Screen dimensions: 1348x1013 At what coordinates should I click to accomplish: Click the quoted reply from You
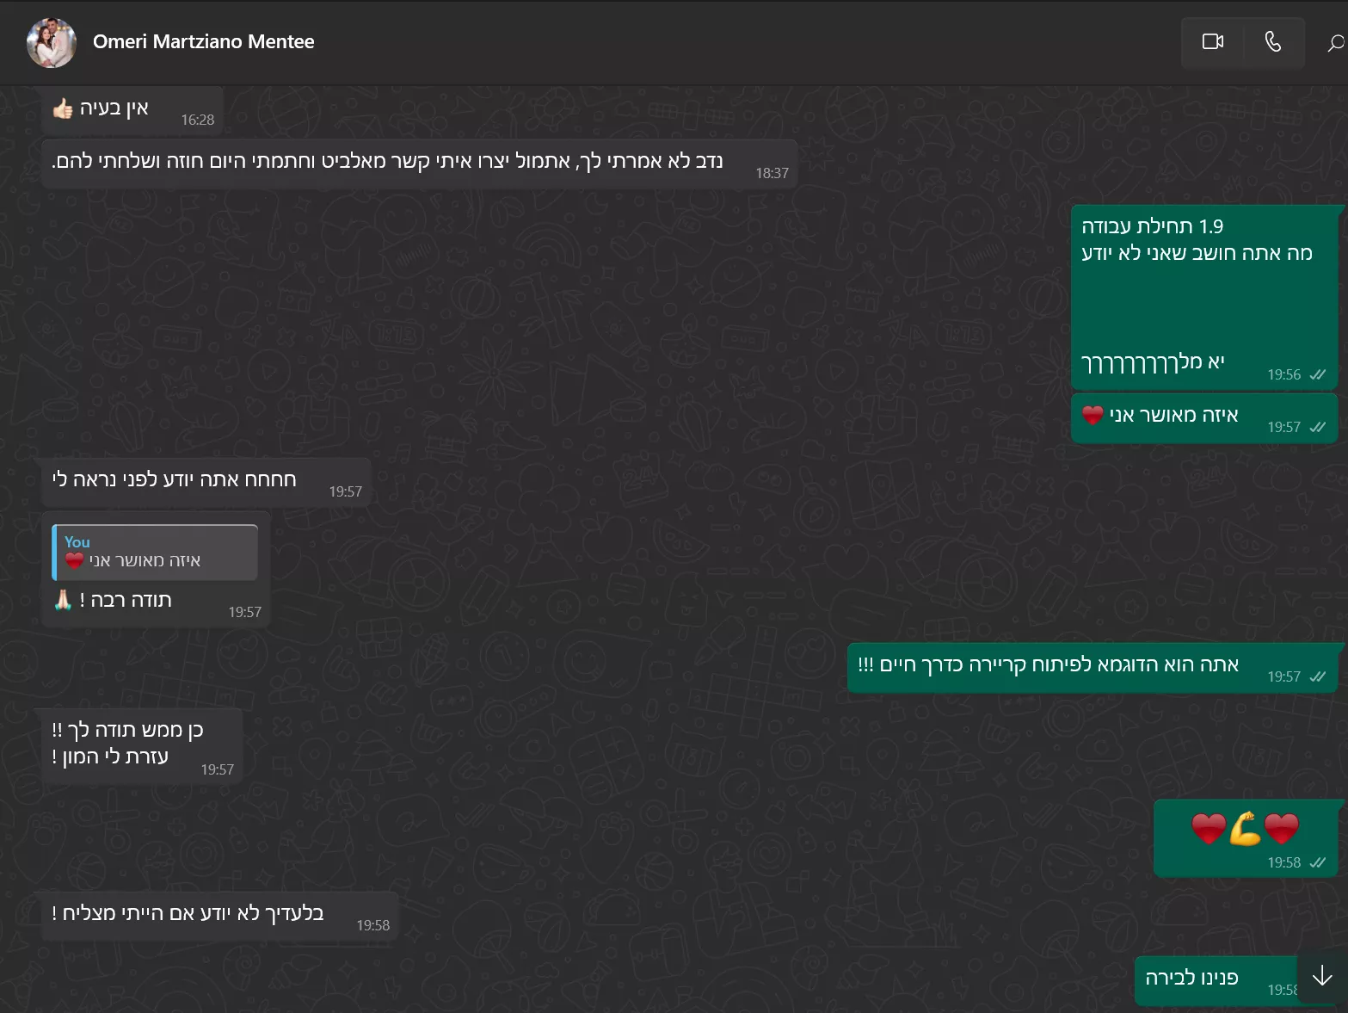coord(155,553)
